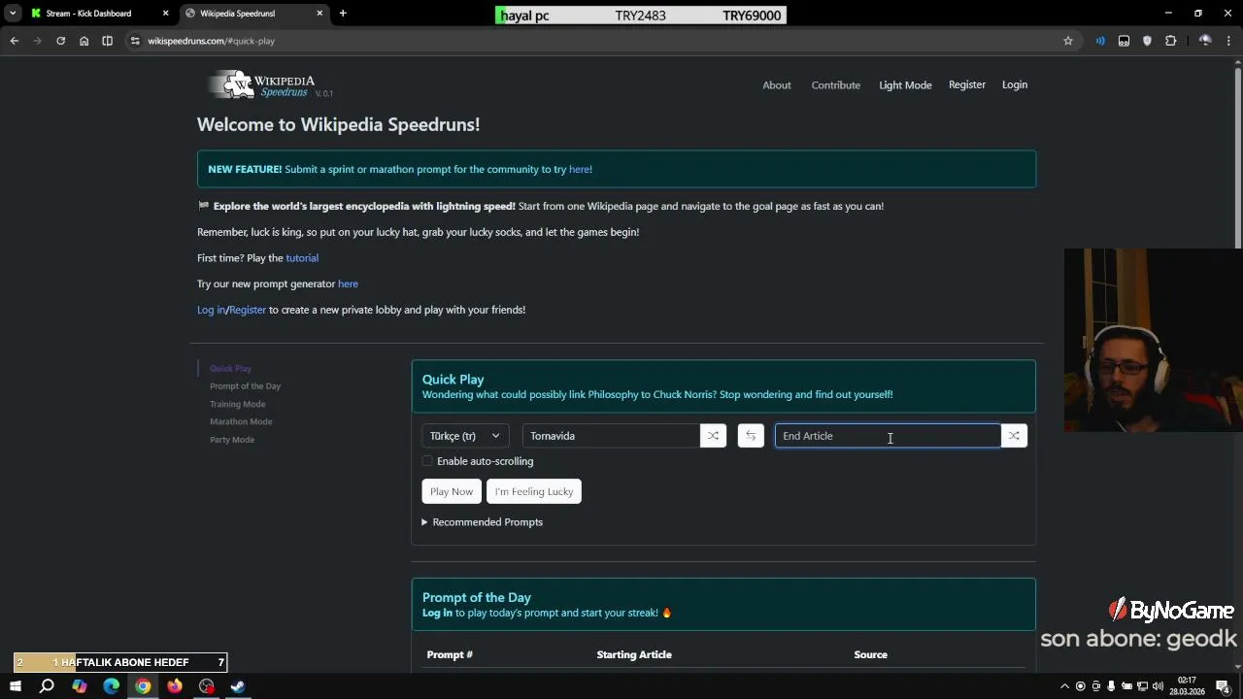Click the Source column header
1243x699 pixels.
[870, 655]
